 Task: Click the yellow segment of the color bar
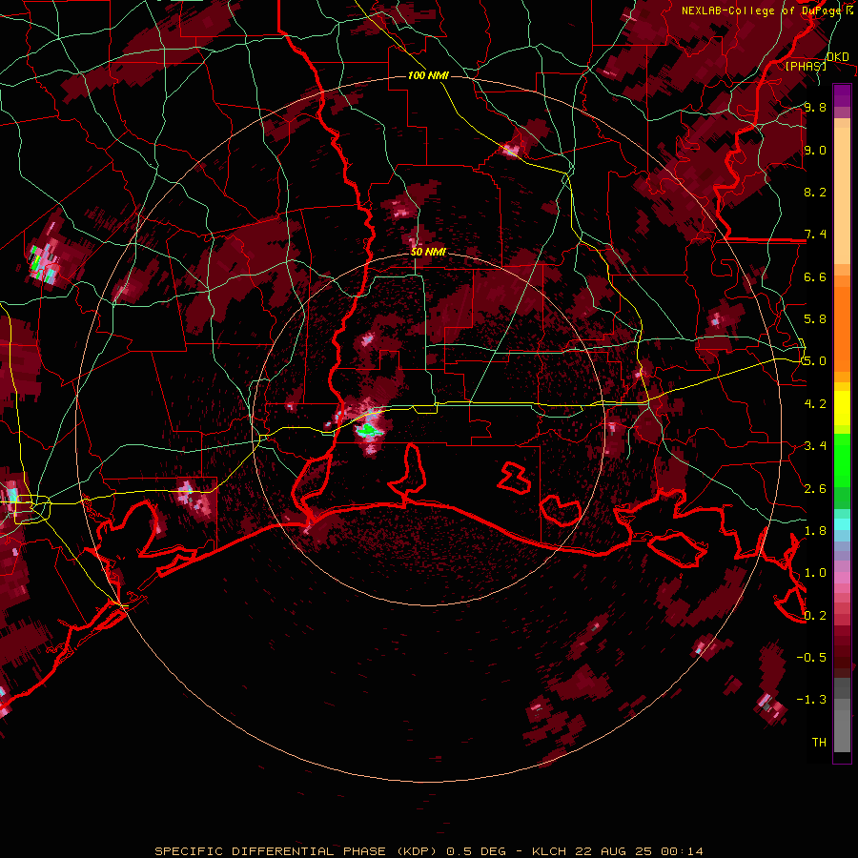842,408
